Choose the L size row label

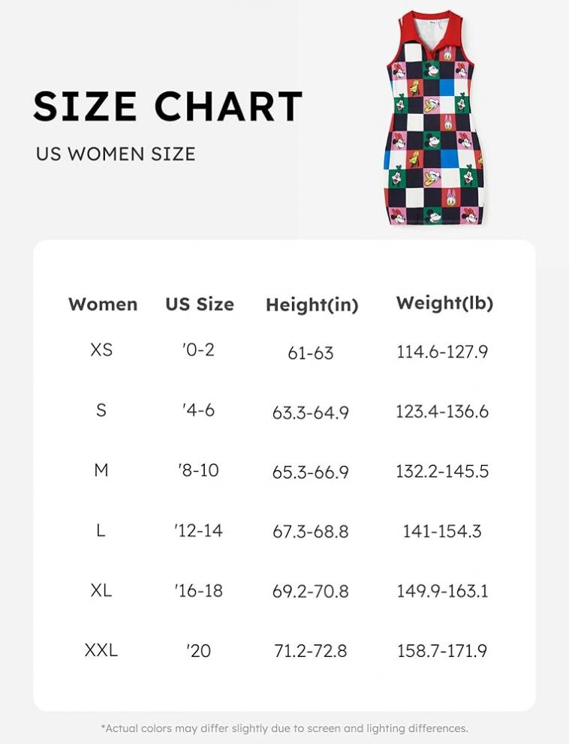[101, 530]
